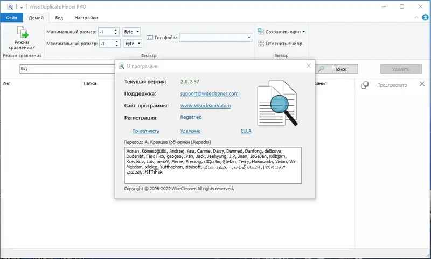Click the Copyright 2006-2022 WiseCleaner text

pyautogui.click(x=179, y=189)
